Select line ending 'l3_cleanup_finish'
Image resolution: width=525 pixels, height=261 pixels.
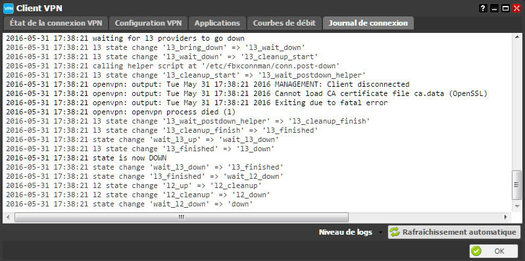tap(188, 121)
